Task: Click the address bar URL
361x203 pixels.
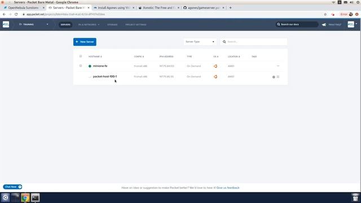Action: pyautogui.click(x=65, y=14)
